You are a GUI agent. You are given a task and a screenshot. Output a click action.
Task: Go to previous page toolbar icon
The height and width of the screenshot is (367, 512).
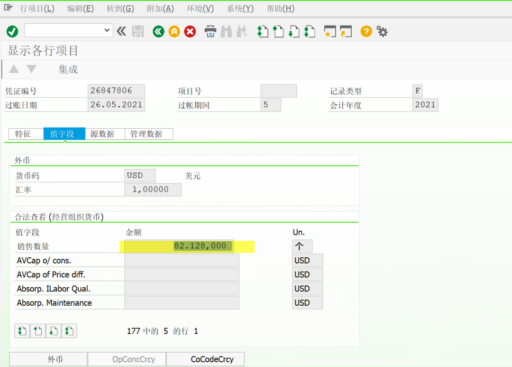(278, 31)
